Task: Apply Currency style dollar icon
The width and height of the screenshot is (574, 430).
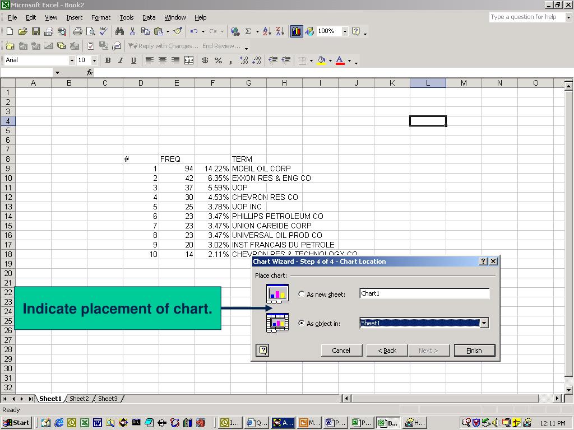Action: (205, 60)
